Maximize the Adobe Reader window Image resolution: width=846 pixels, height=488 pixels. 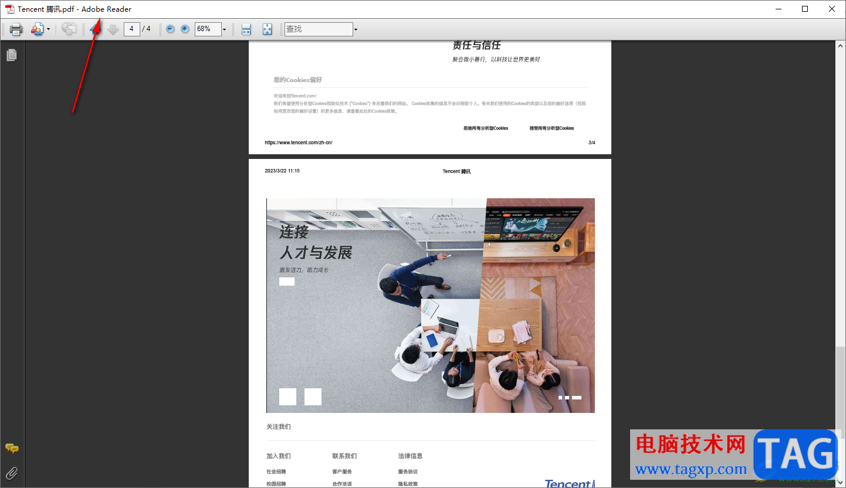[805, 9]
